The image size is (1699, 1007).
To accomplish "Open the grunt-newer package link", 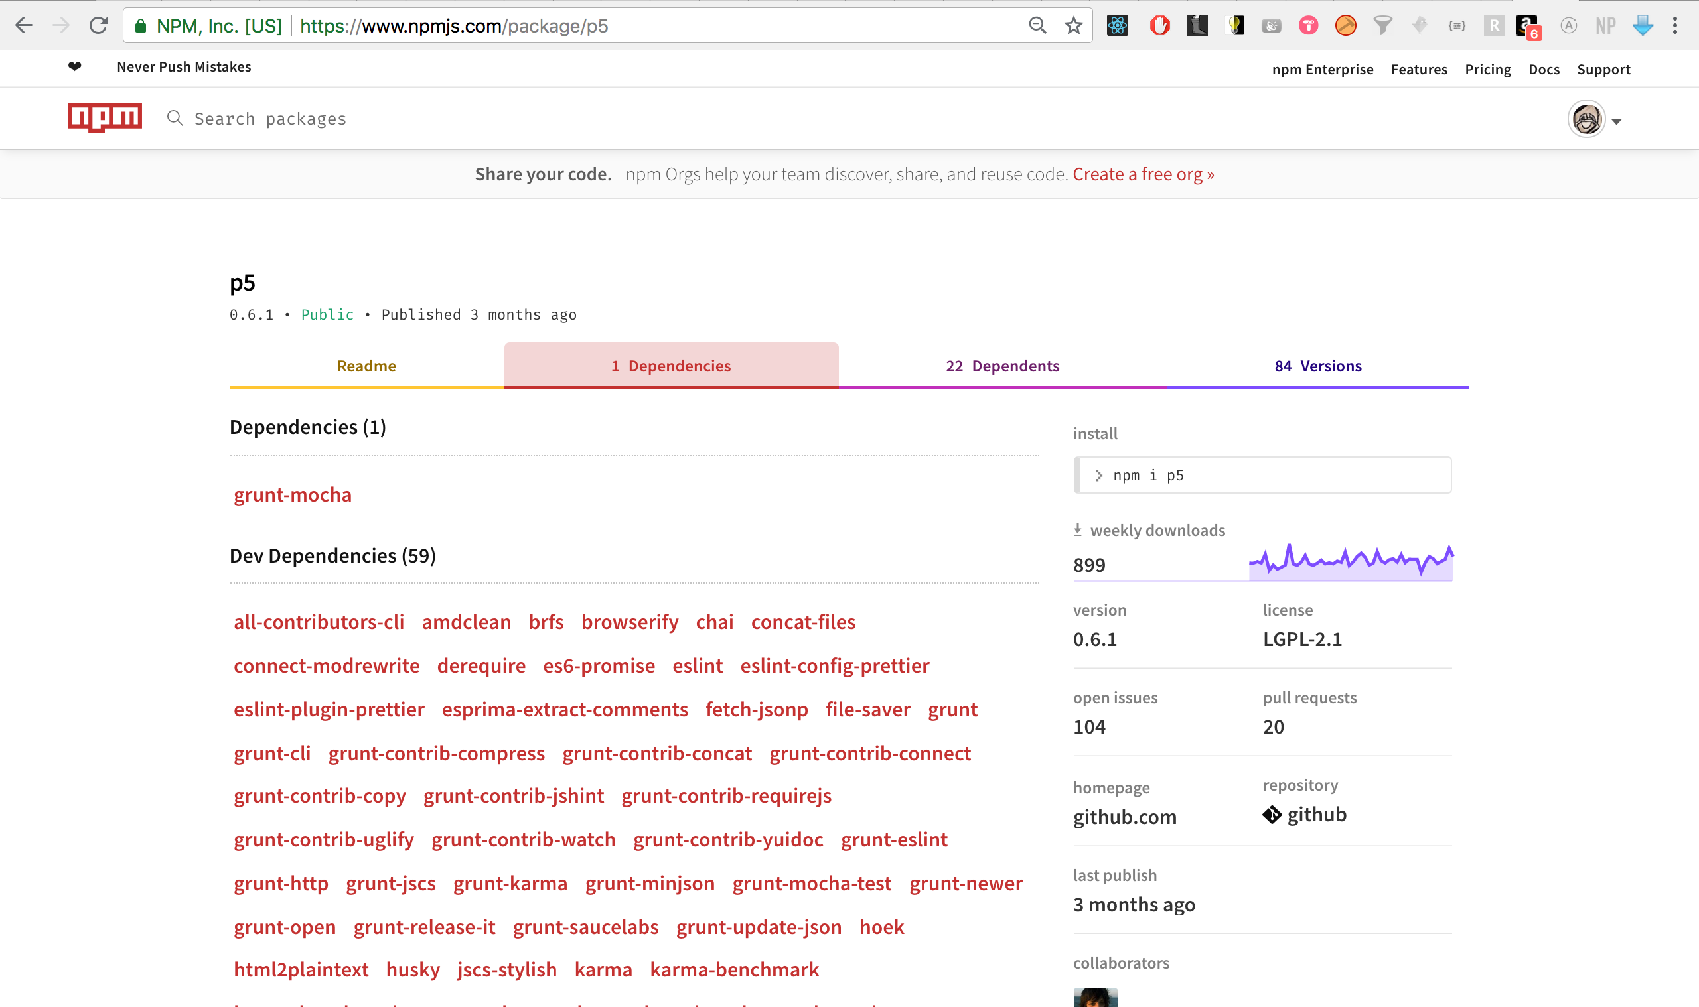I will (966, 884).
